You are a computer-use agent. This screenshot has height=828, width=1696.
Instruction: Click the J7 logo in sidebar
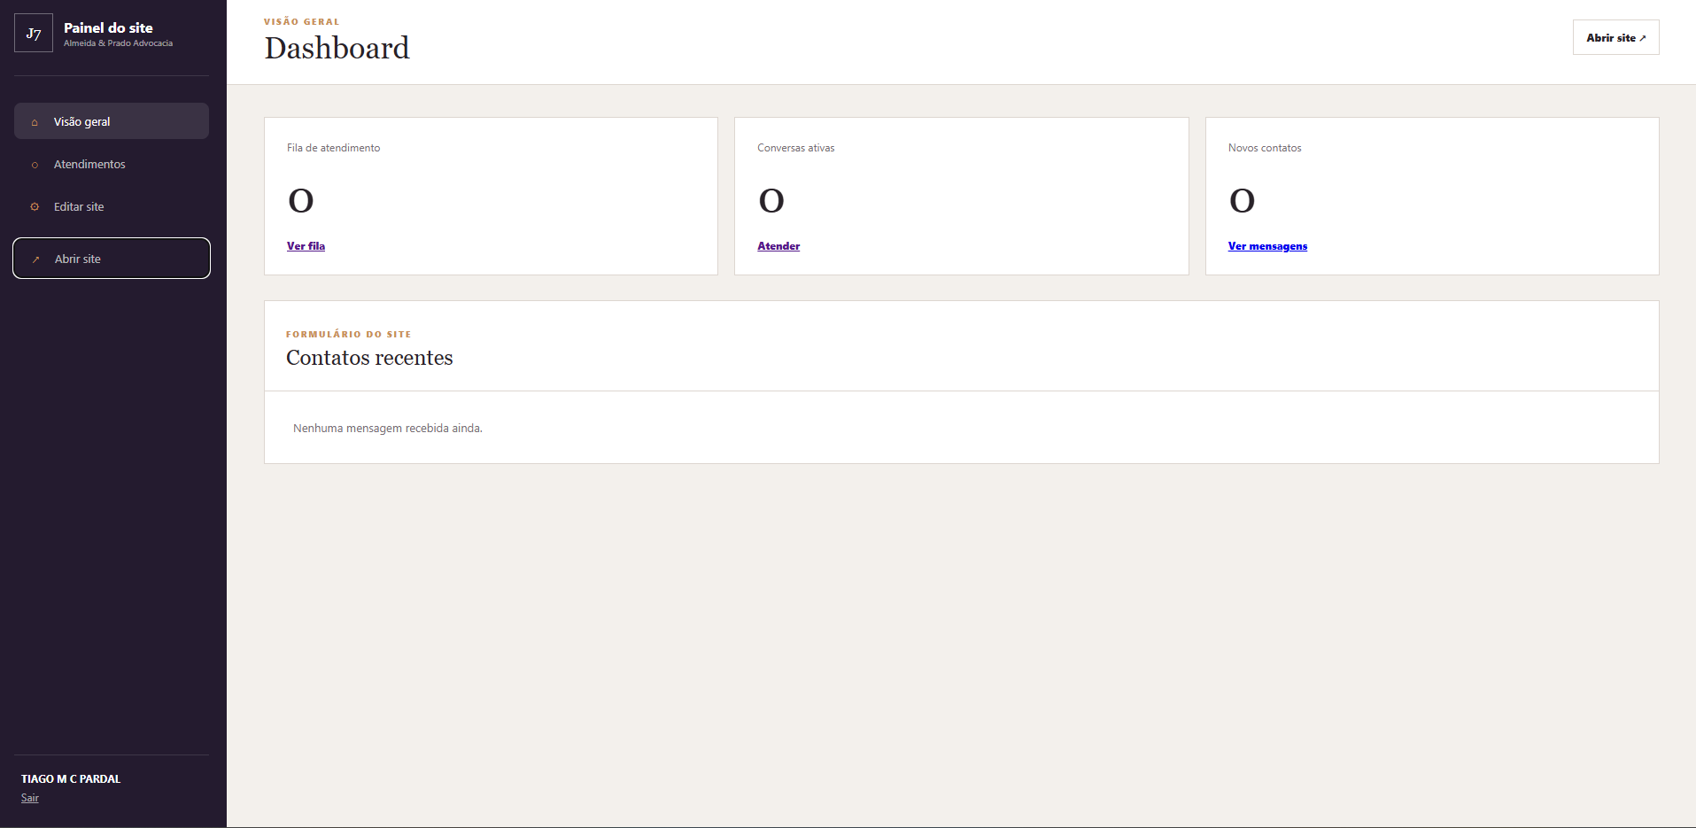pyautogui.click(x=34, y=34)
